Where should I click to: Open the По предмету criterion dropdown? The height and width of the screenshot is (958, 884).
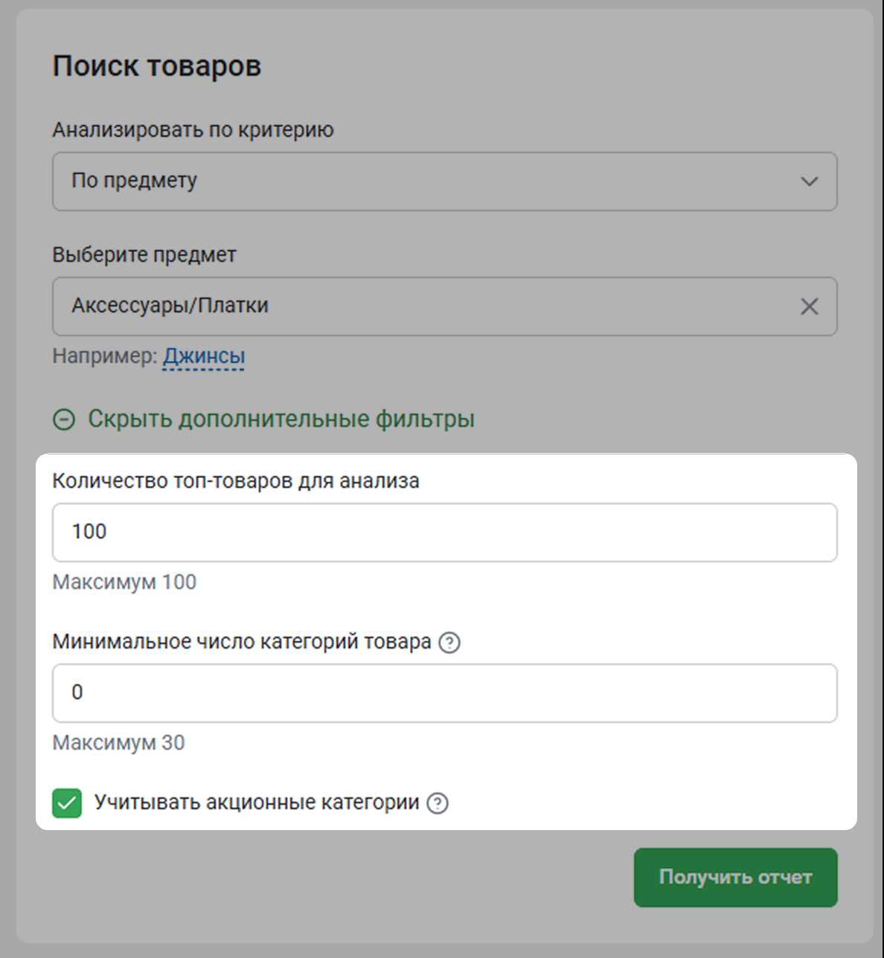coord(444,181)
